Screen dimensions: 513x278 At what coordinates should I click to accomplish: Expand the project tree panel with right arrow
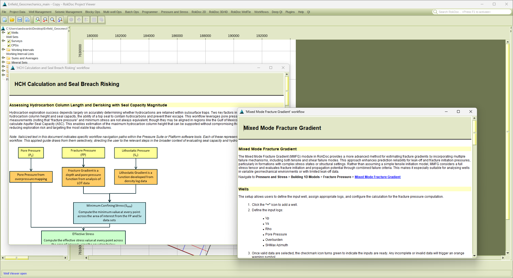[x=69, y=31]
